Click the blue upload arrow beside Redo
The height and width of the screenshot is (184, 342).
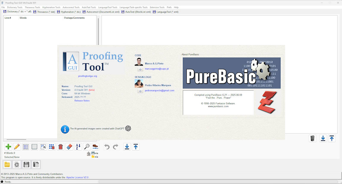(136, 147)
